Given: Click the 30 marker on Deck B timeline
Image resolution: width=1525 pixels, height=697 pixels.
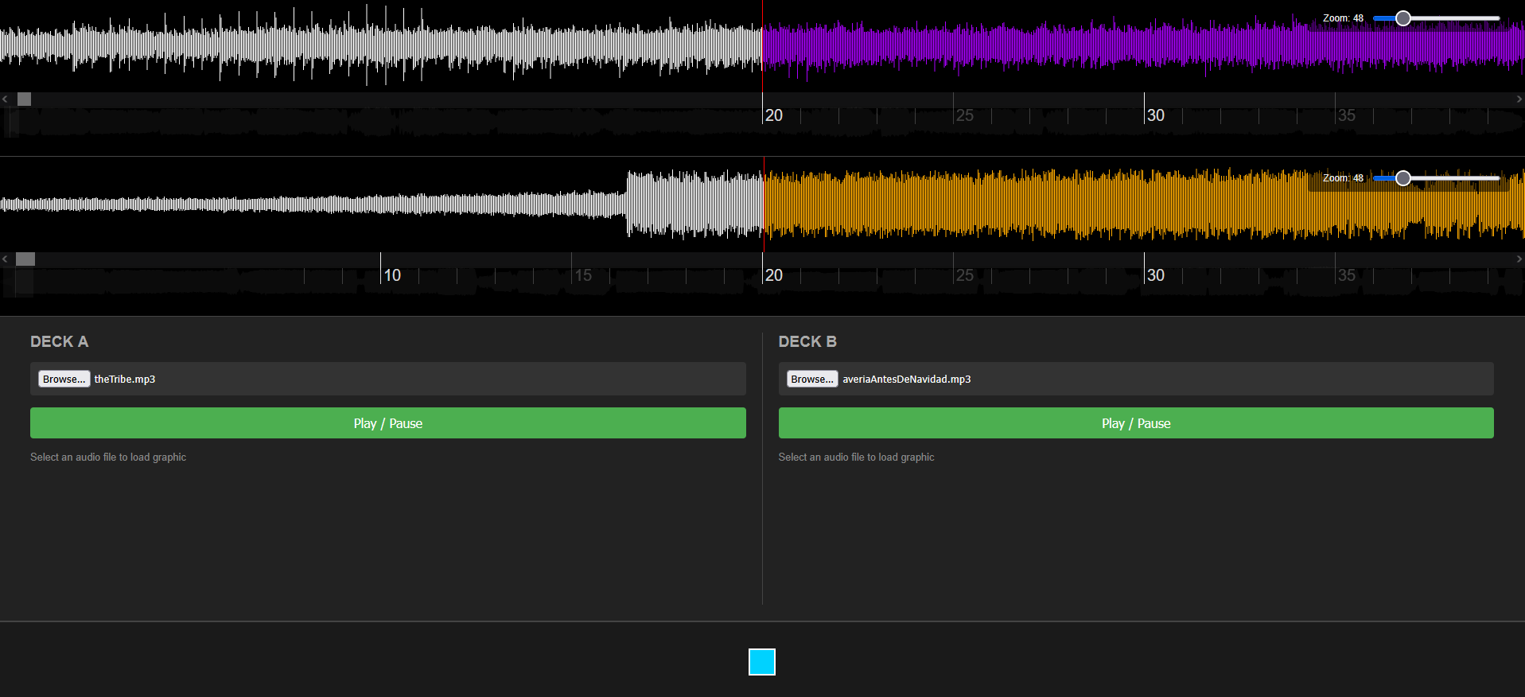Looking at the screenshot, I should 1154,275.
